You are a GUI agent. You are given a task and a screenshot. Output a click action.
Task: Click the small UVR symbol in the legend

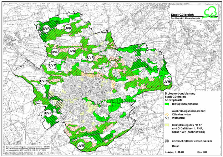point(168,141)
